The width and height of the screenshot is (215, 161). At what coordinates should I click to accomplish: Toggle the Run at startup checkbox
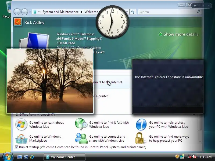(x=16, y=147)
